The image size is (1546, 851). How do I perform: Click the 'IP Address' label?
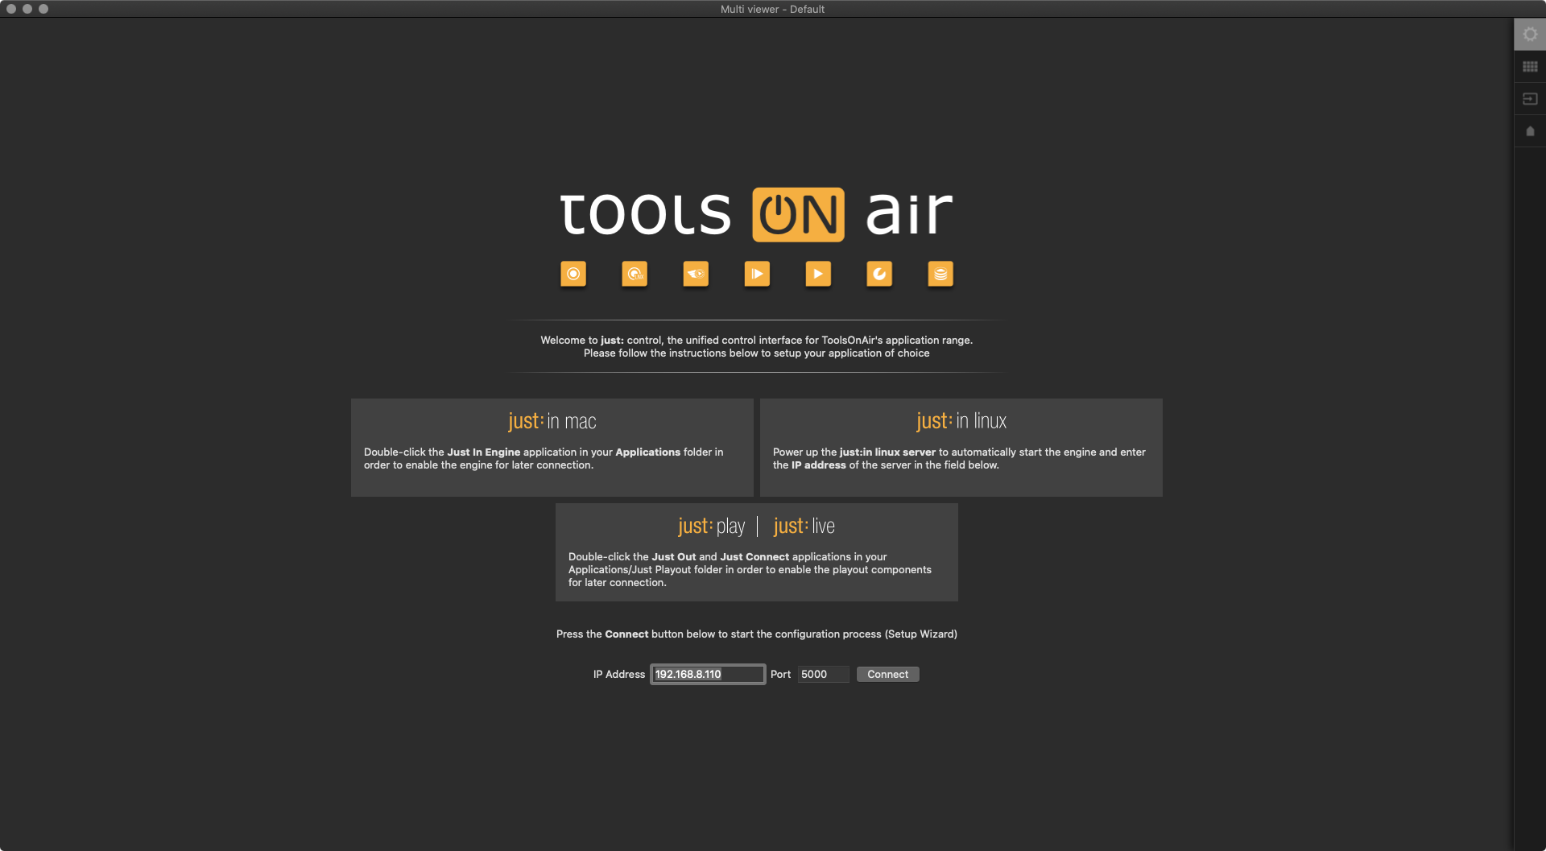[x=619, y=675]
